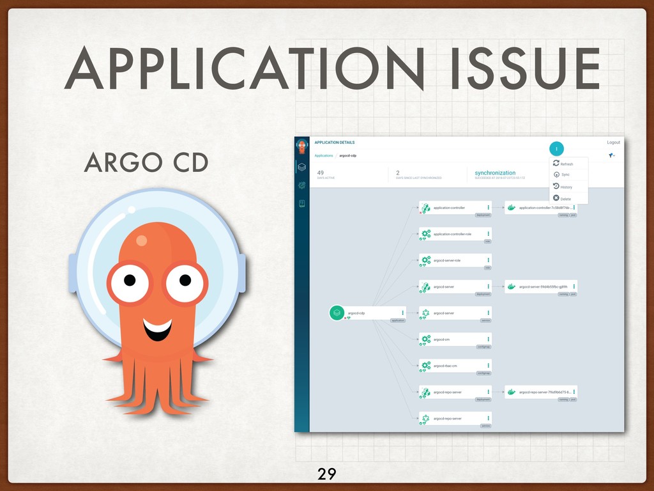
Task: Select the argocd-server-59d4b55fbc pod label
Action: click(x=543, y=286)
